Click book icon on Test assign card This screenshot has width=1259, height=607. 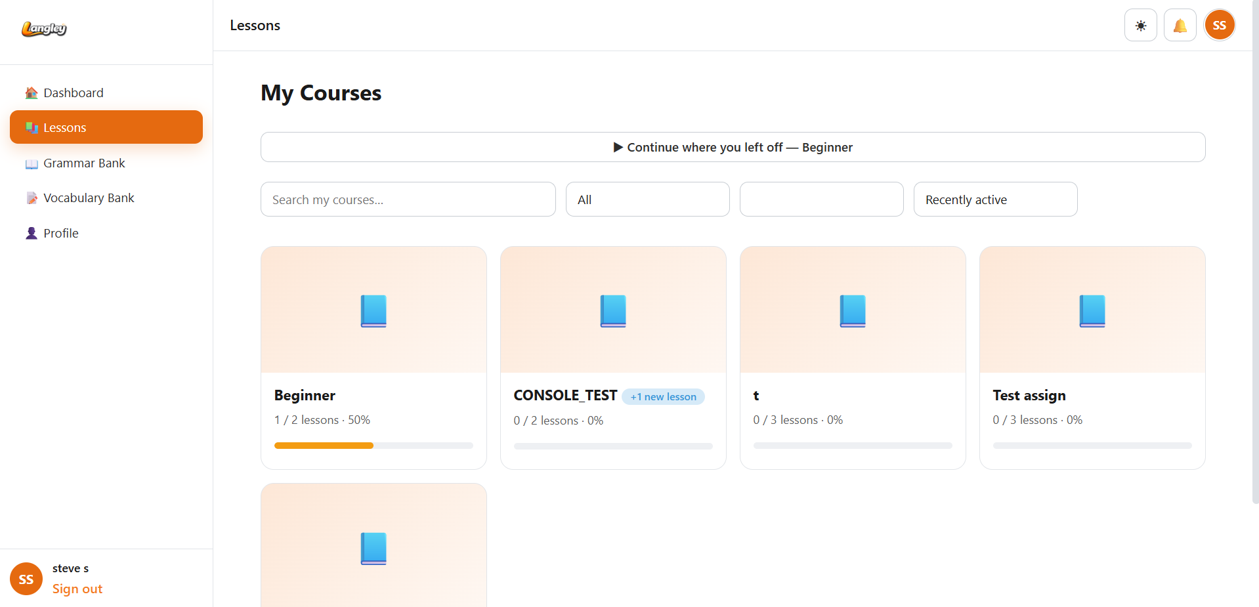(x=1092, y=311)
